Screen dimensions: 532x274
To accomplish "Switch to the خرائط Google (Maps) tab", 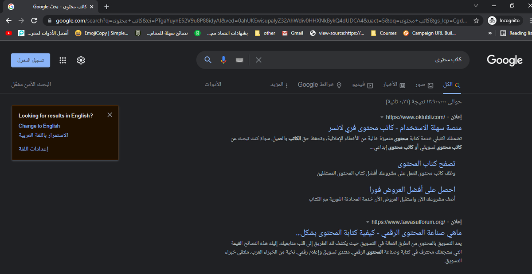I will (319, 84).
